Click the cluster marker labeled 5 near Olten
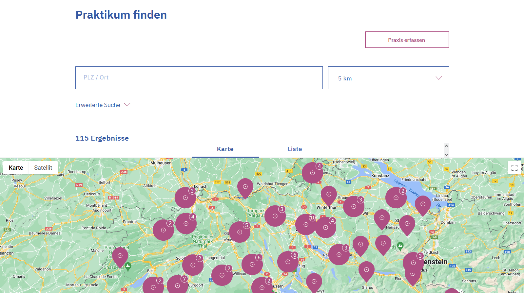This screenshot has width=524, height=293. point(240,232)
